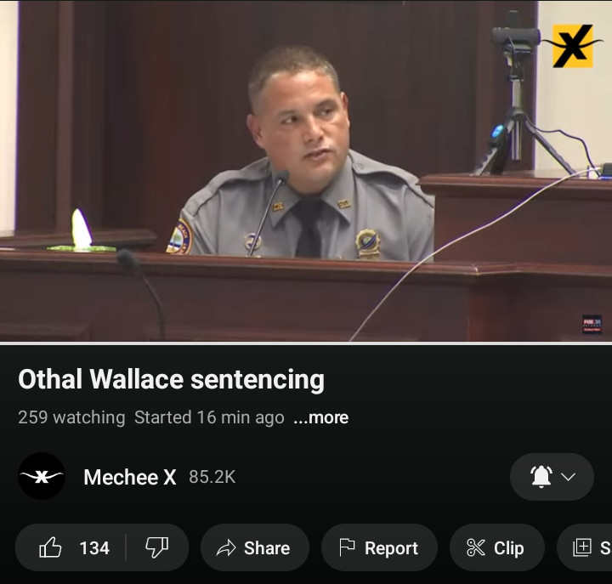Like the video with thumbs up icon

click(x=51, y=548)
